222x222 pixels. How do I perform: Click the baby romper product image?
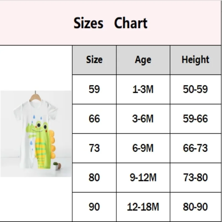(x=36, y=134)
